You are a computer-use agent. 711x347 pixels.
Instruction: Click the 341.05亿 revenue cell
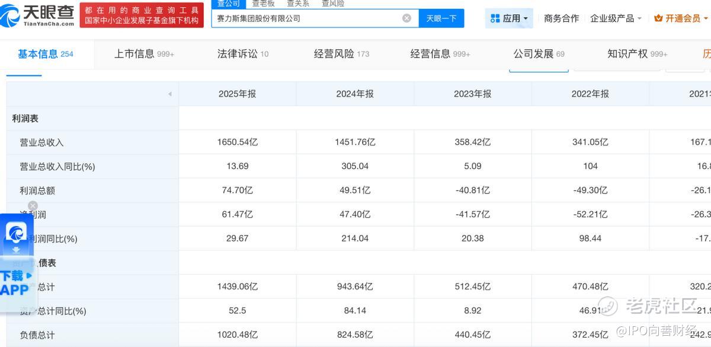coord(590,142)
